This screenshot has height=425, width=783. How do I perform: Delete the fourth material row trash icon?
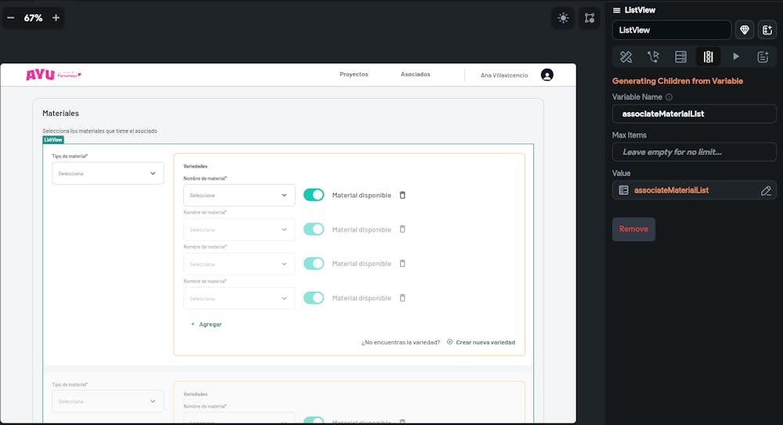[402, 298]
